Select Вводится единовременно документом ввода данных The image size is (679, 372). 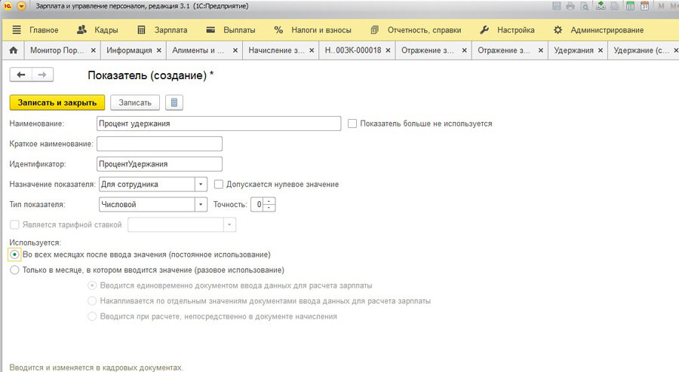tap(92, 285)
